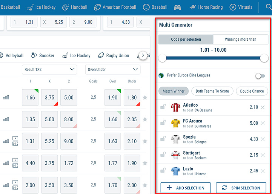
Task: Expand the Over/Under market dropdown
Action: (112, 69)
